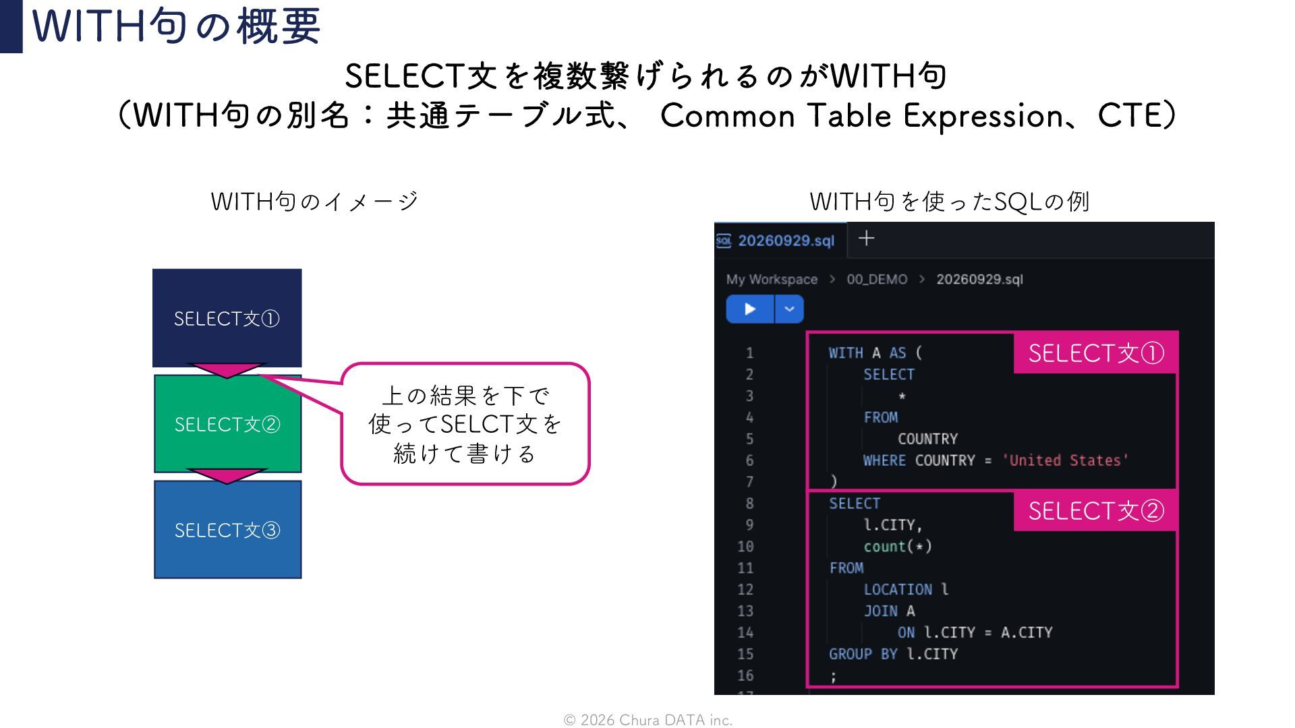The image size is (1295, 728).
Task: Click the blue Run query play button
Action: (x=749, y=309)
